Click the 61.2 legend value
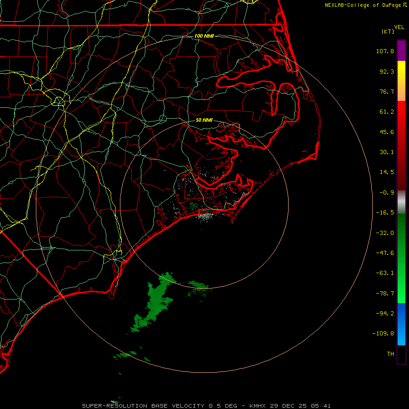The width and height of the screenshot is (409, 409). [x=387, y=112]
